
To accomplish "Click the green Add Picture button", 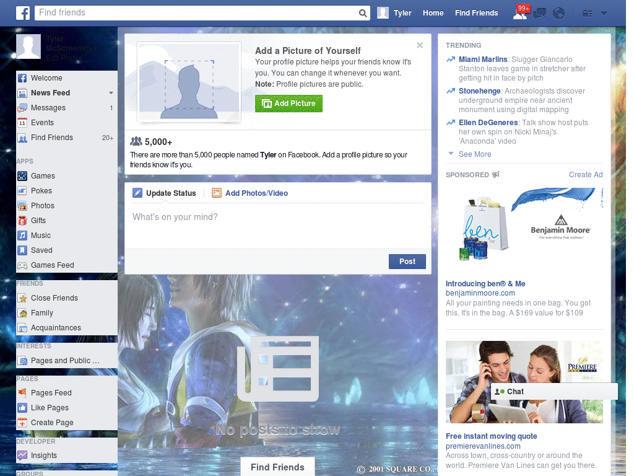I will [x=289, y=104].
